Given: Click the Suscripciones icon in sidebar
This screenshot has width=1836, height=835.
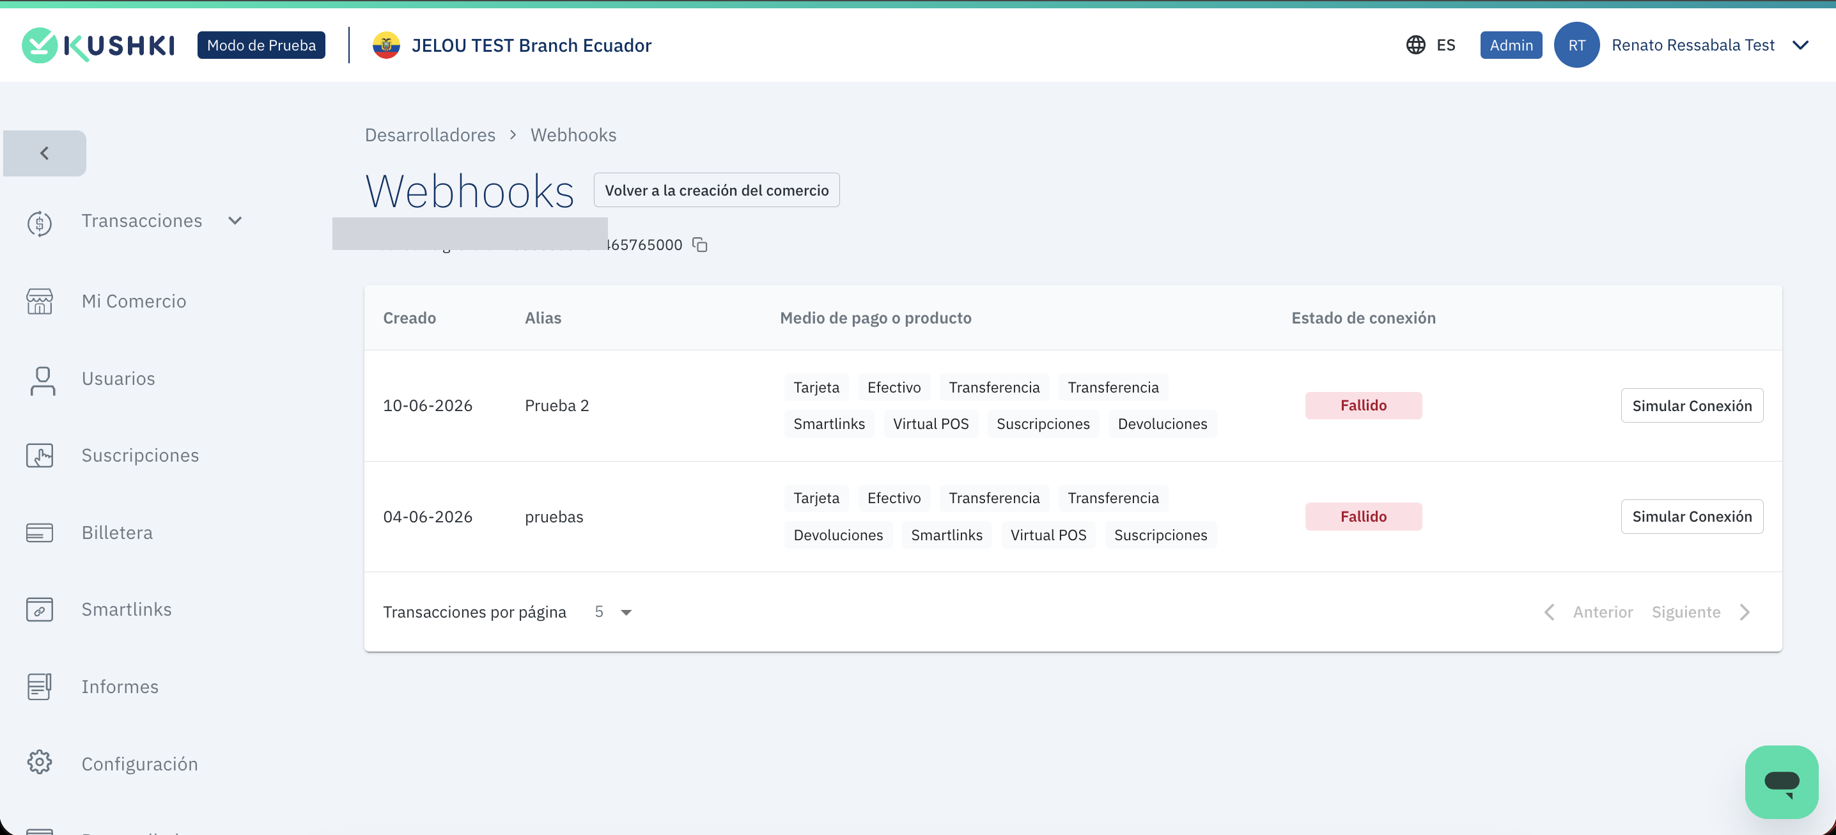Looking at the screenshot, I should point(40,456).
